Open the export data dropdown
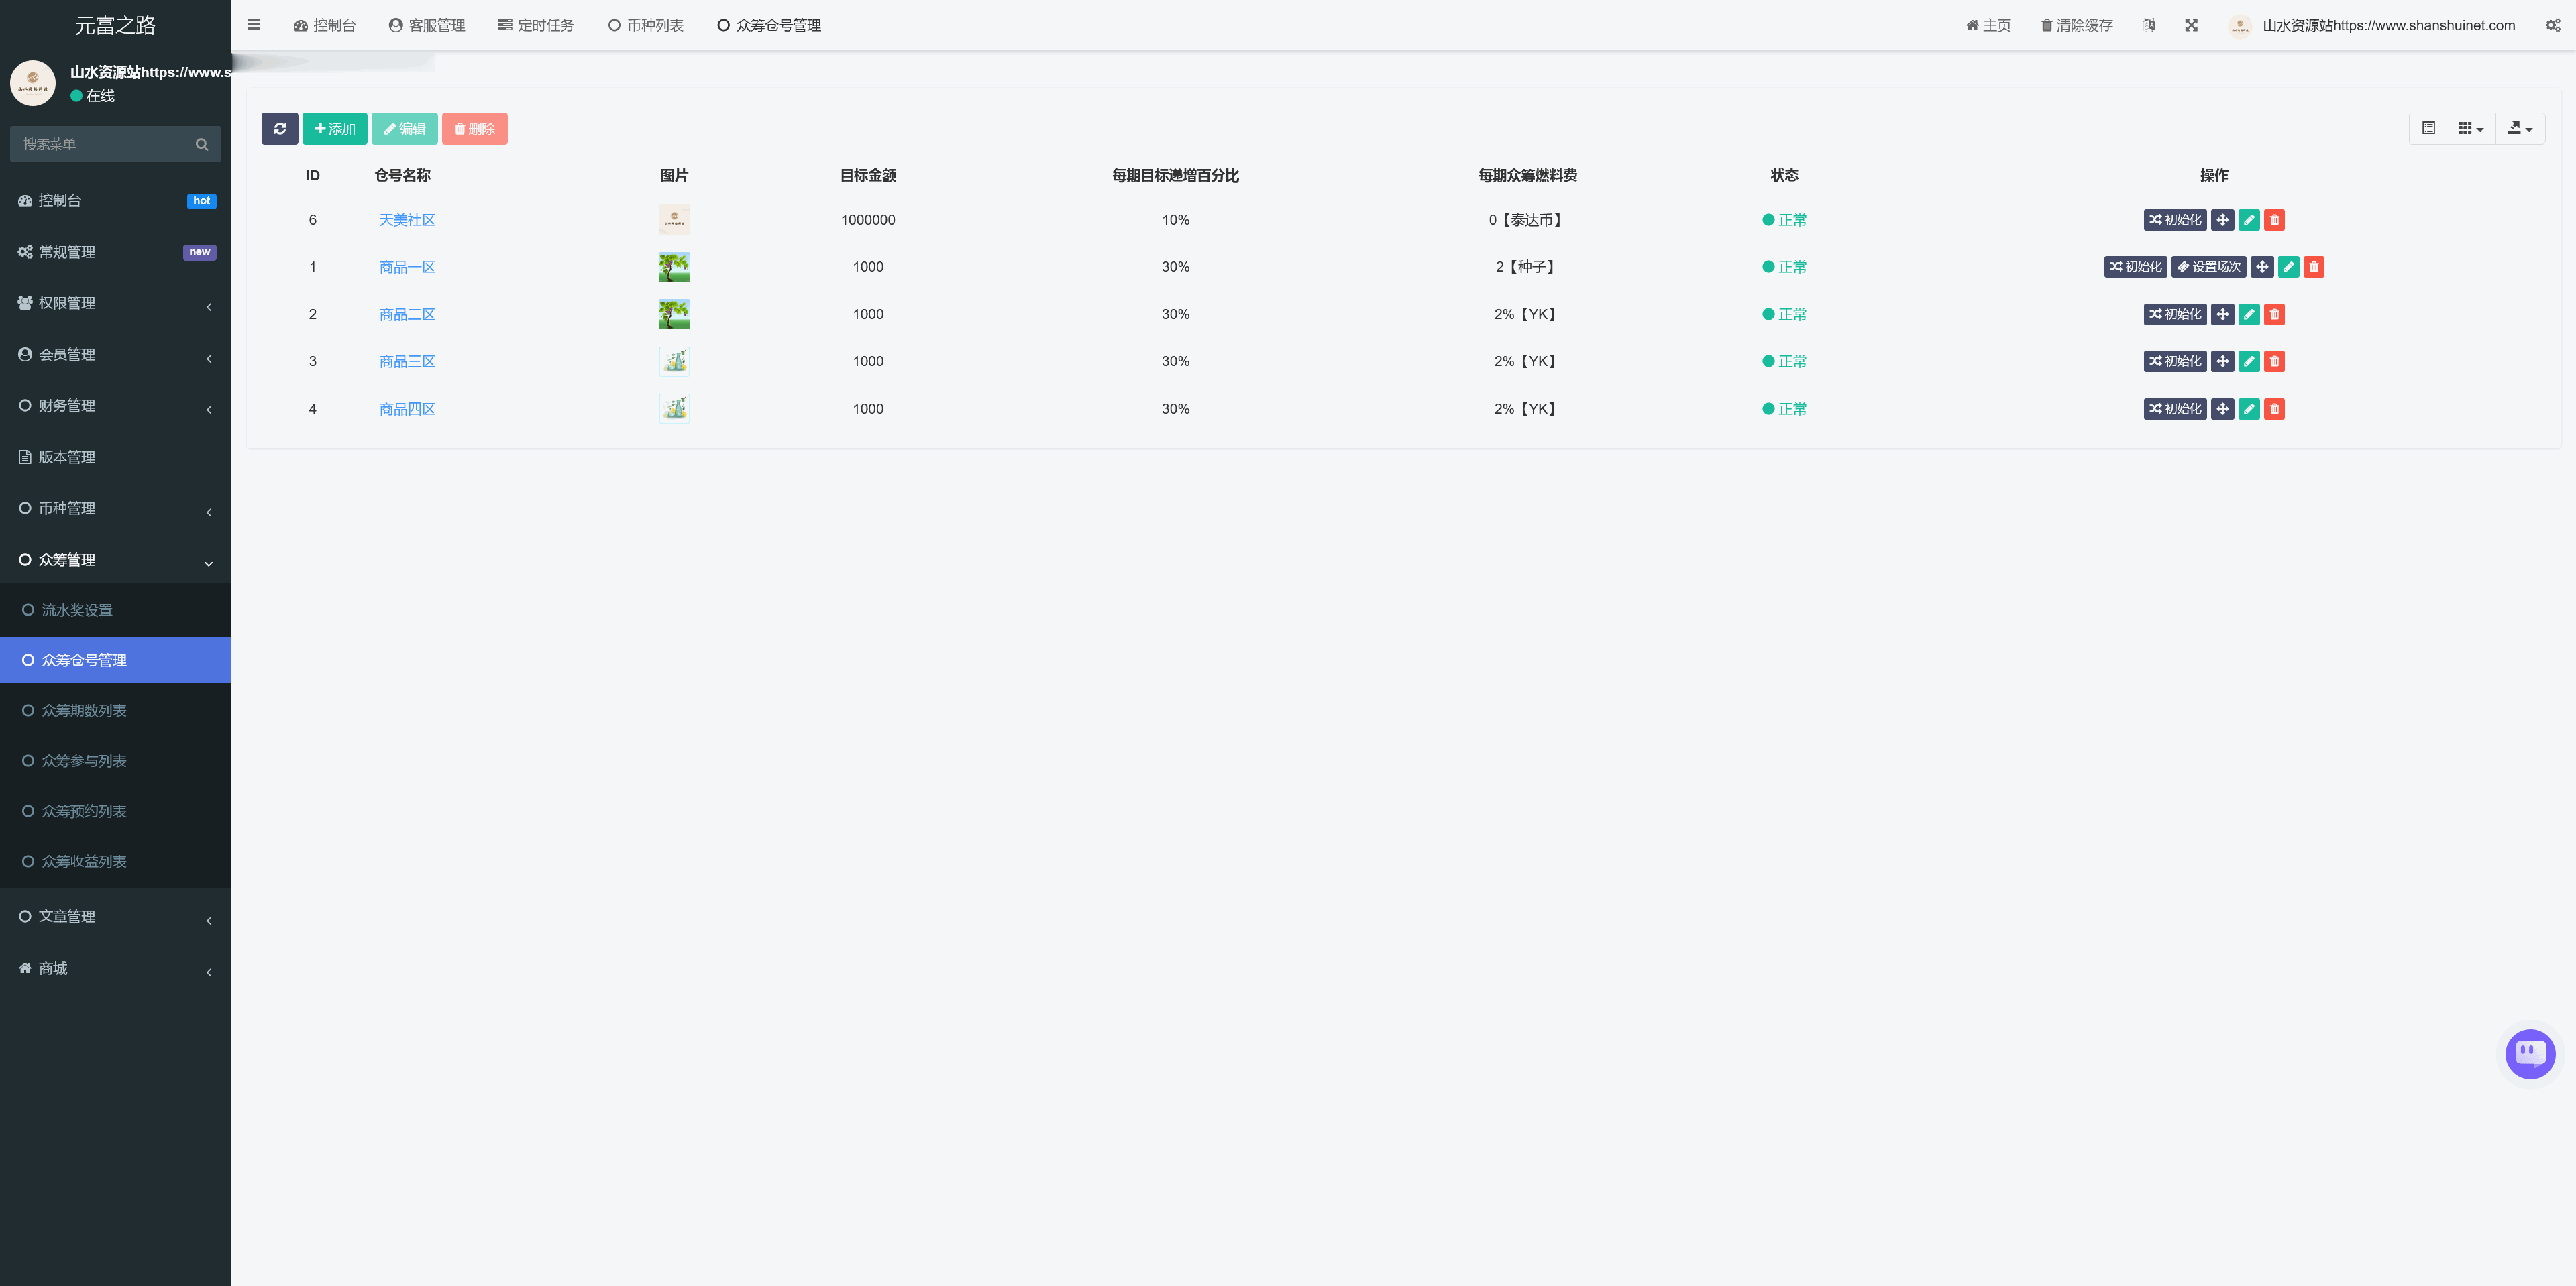The width and height of the screenshot is (2576, 1286). pyautogui.click(x=2519, y=128)
